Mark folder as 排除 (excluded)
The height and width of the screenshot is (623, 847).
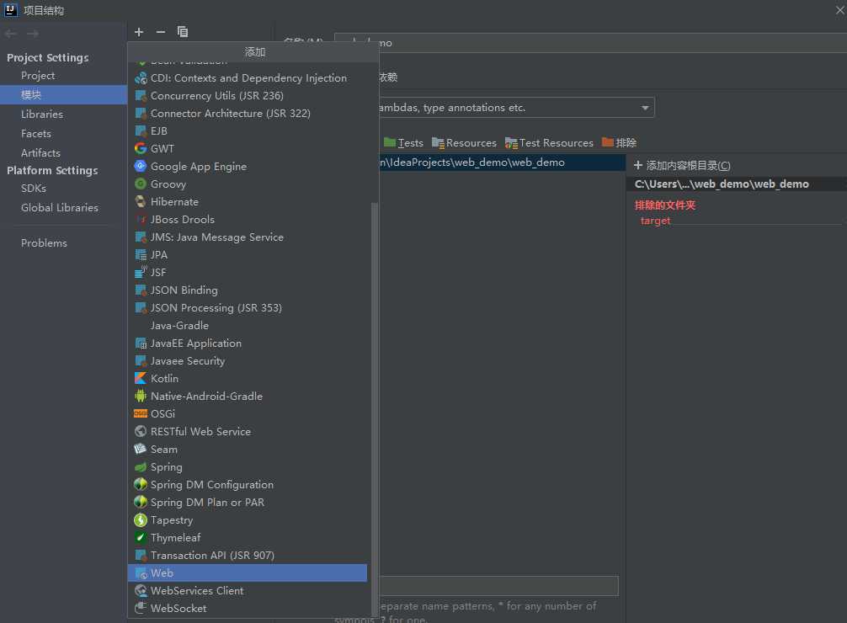pos(619,142)
